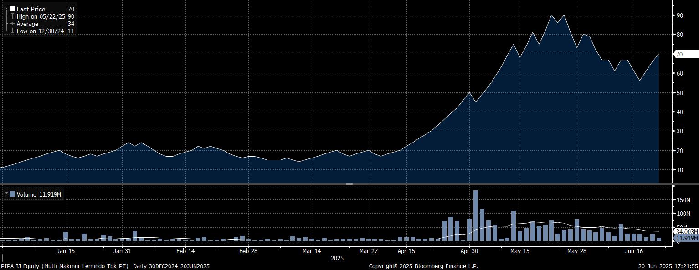The width and height of the screenshot is (699, 270).
Task: Select the Average line icon in legend
Action: [12, 24]
